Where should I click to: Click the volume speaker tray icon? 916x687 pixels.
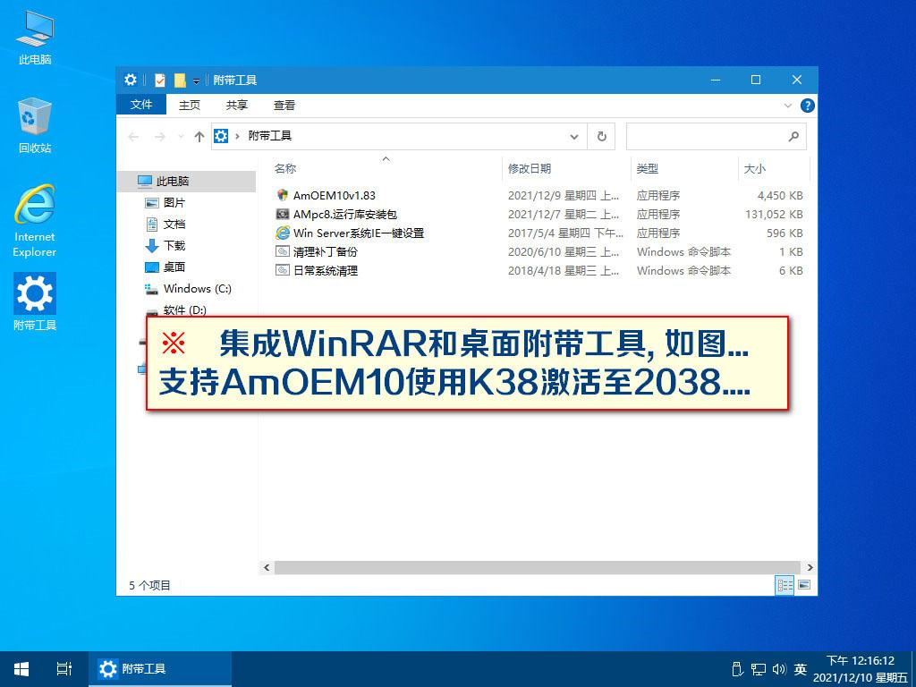(780, 669)
